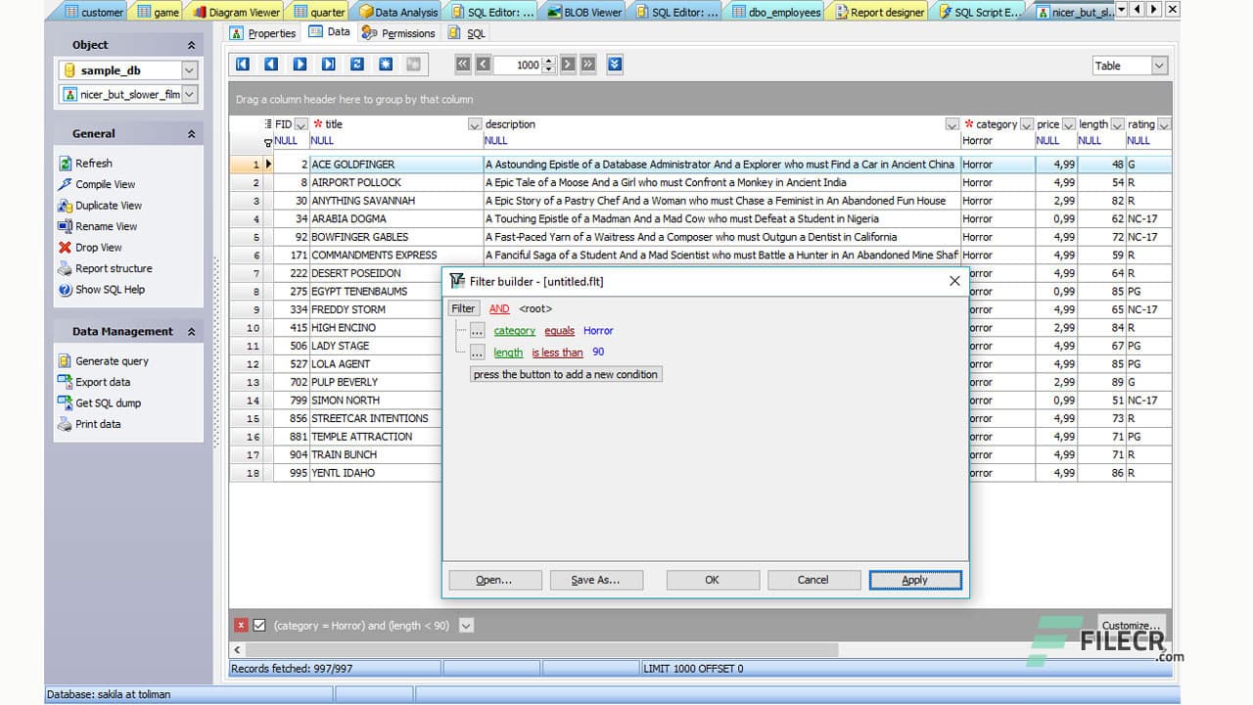Image resolution: width=1253 pixels, height=705 pixels.
Task: Jump to last record with toolbar icon
Action: [328, 65]
